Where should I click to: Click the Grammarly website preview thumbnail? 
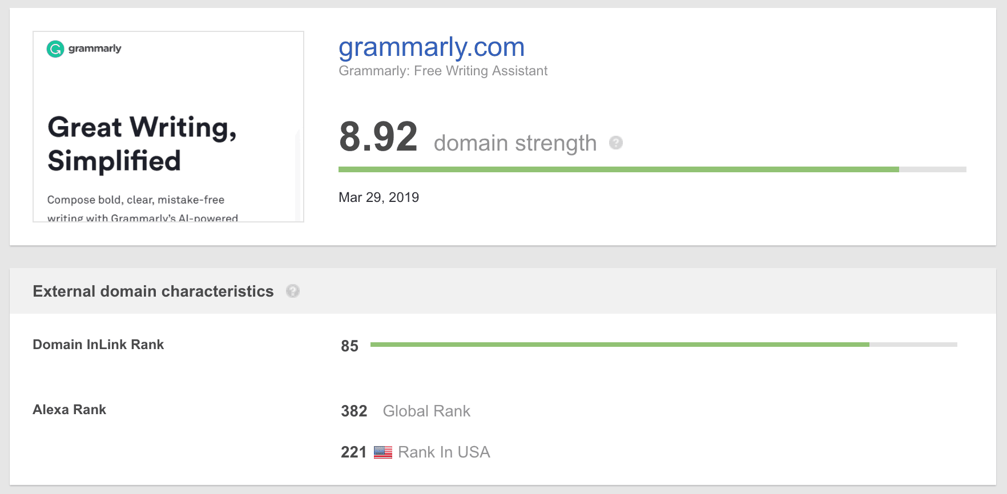point(168,127)
